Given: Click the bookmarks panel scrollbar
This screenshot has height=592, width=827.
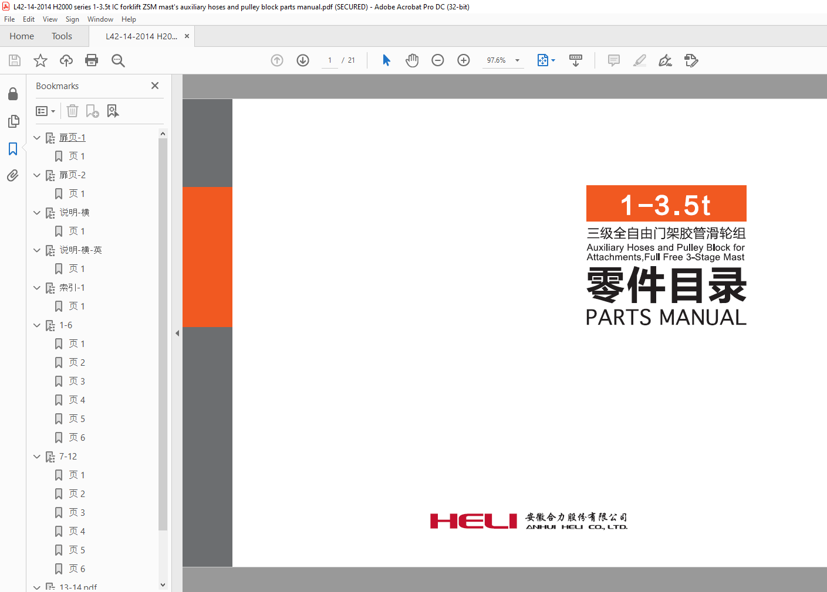Looking at the screenshot, I should click(163, 334).
